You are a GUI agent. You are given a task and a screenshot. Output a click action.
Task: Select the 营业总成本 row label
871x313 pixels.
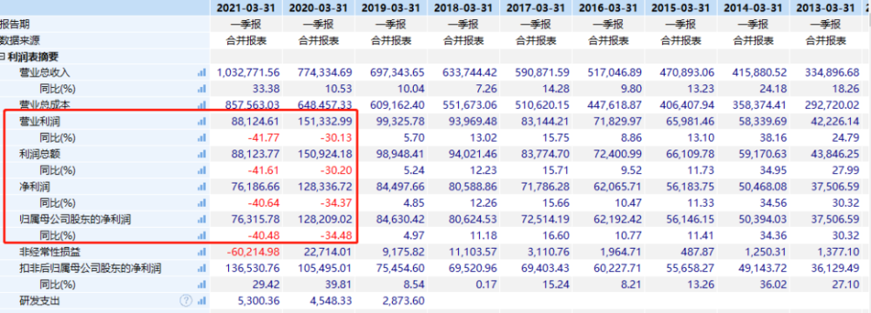tap(45, 105)
